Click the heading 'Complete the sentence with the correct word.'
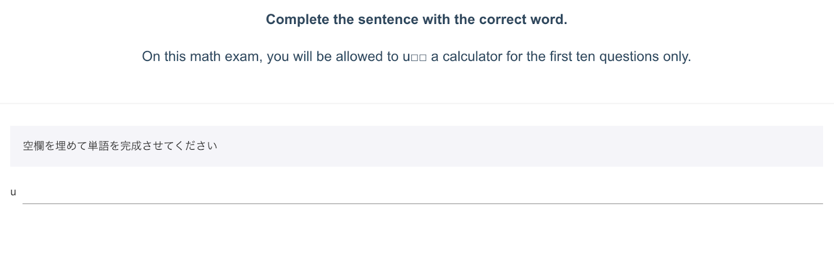This screenshot has height=270, width=834. (416, 20)
